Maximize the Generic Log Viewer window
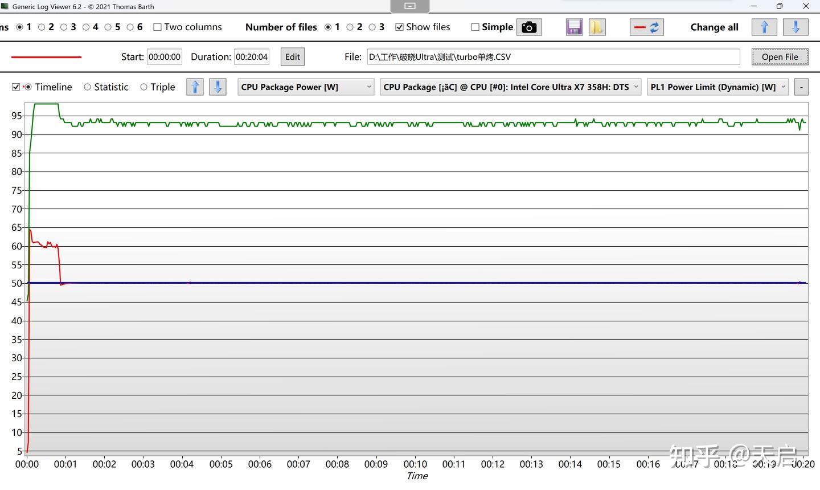This screenshot has width=820, height=490. (x=780, y=6)
